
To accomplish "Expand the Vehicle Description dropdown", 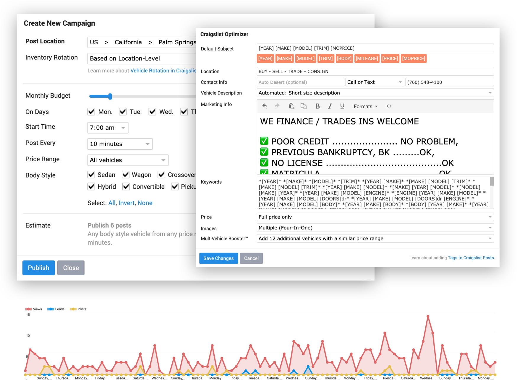I will click(x=375, y=93).
